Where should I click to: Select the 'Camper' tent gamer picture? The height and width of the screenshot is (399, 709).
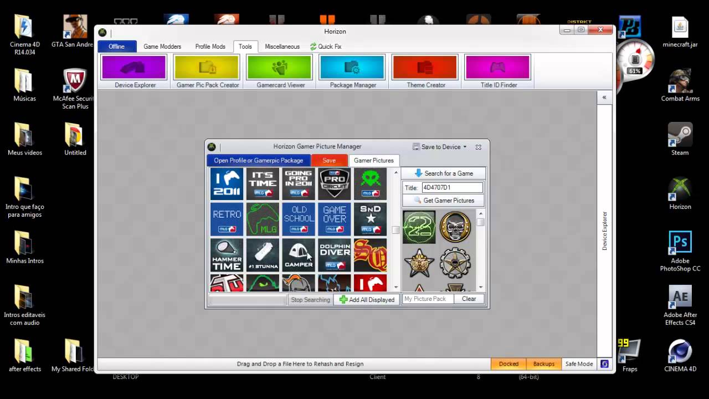(x=299, y=255)
